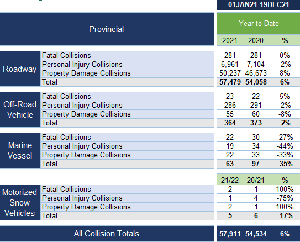Viewport: 300px width, 242px height.
Task: Click the Year to Date header
Action: (x=259, y=24)
